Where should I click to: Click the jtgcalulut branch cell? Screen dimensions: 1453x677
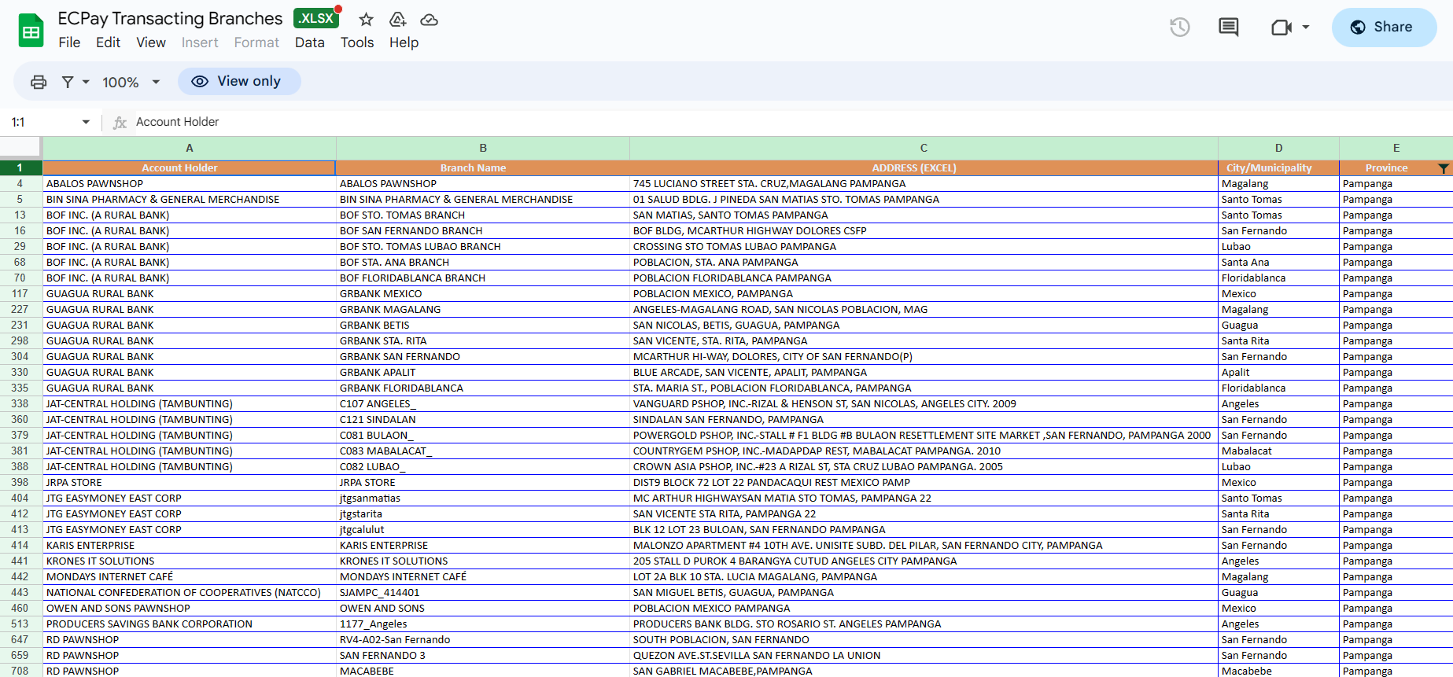[x=483, y=530]
